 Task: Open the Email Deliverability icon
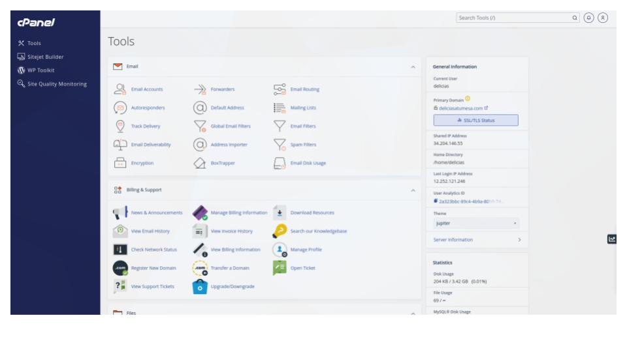pyautogui.click(x=120, y=145)
